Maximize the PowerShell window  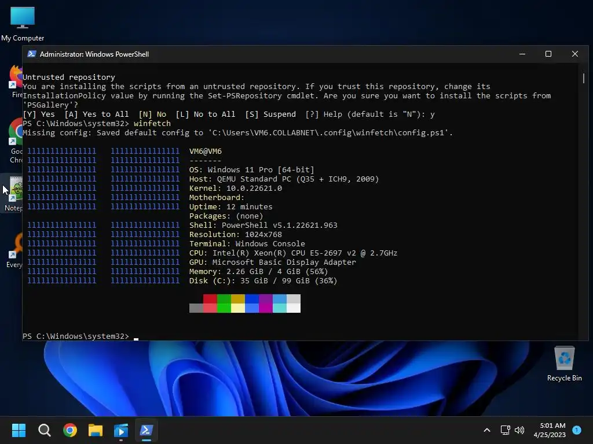548,54
